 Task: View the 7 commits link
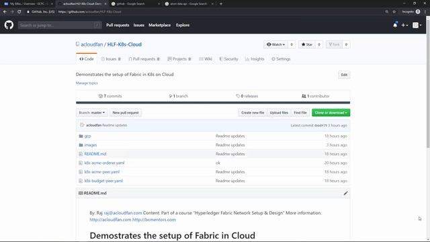click(x=110, y=96)
